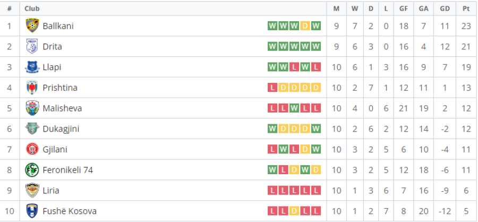This screenshot has width=478, height=222.
Task: Sort table by GF column header
Action: click(x=403, y=8)
